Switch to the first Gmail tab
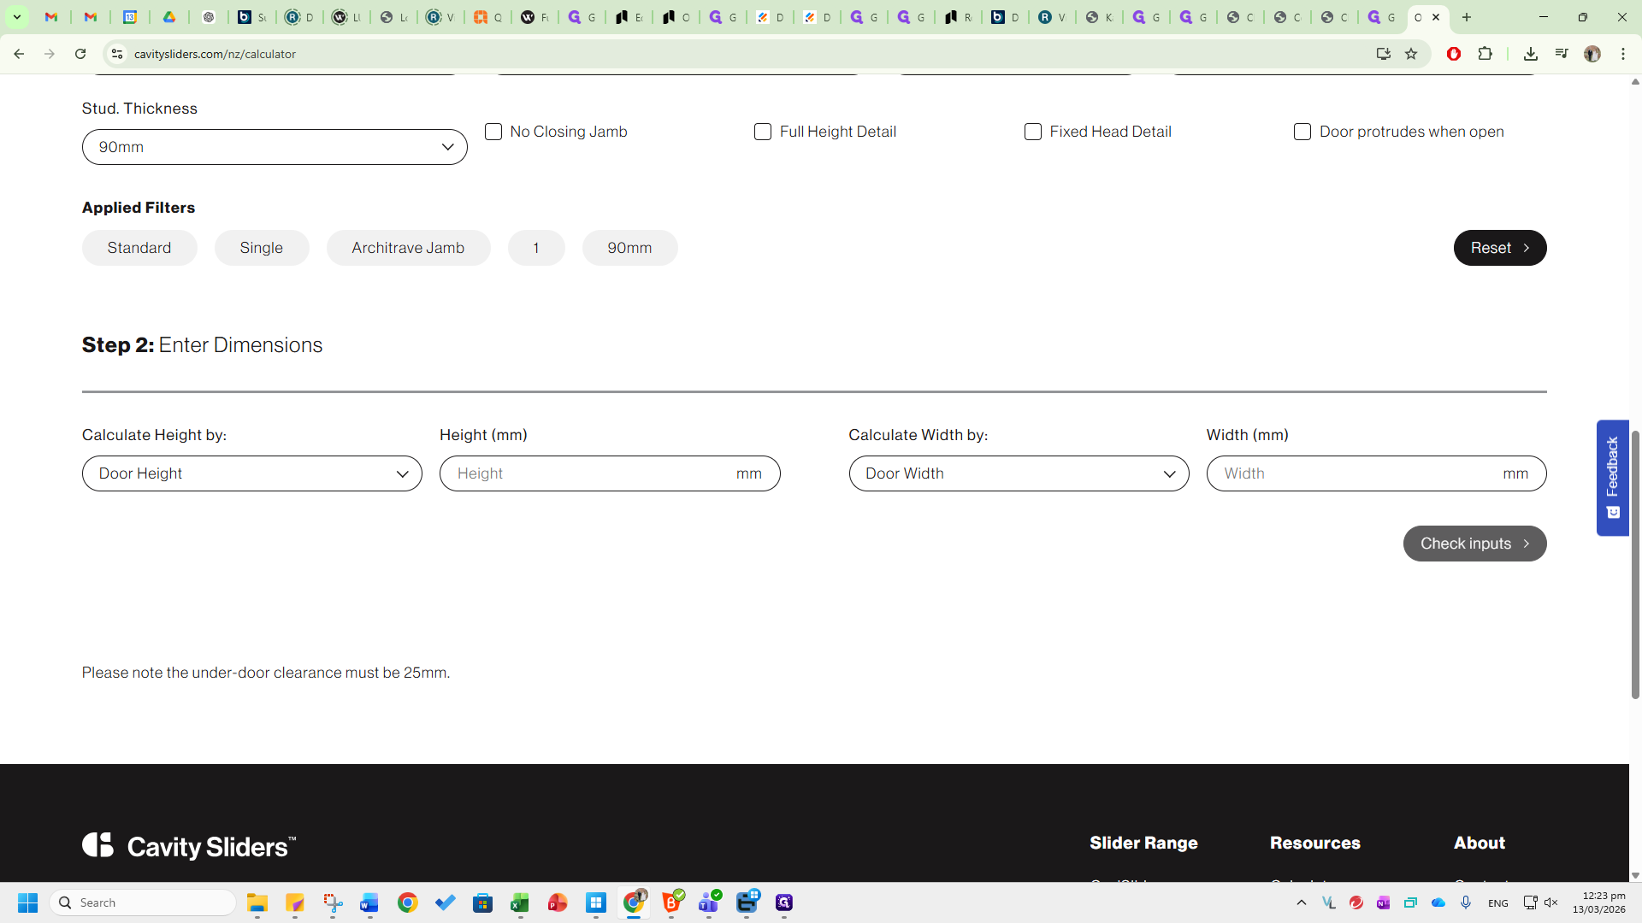 tap(51, 17)
